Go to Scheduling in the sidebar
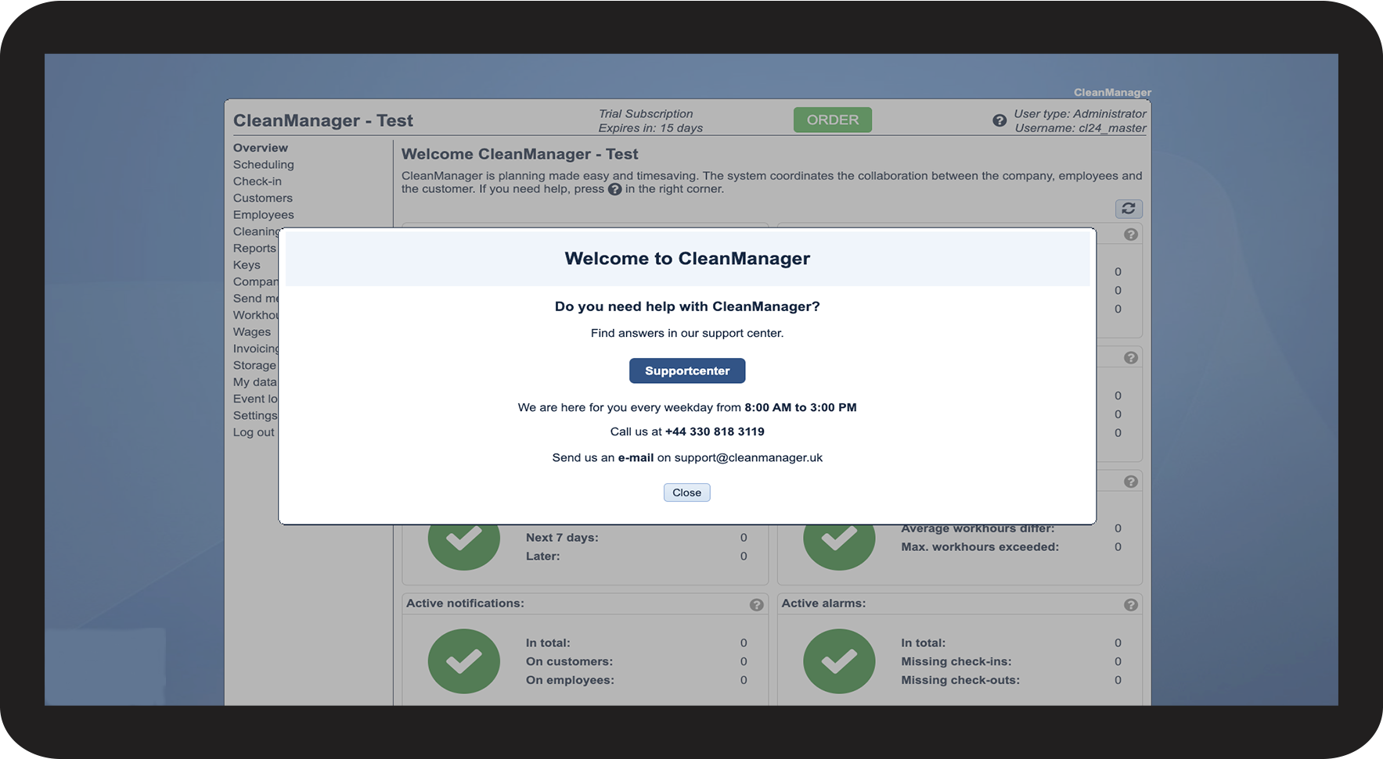The width and height of the screenshot is (1383, 759). point(264,165)
